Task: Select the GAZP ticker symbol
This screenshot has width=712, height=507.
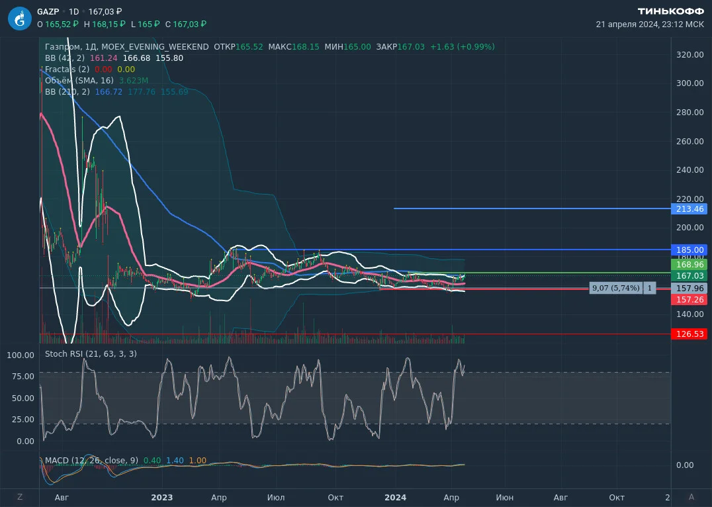Action: coord(48,12)
